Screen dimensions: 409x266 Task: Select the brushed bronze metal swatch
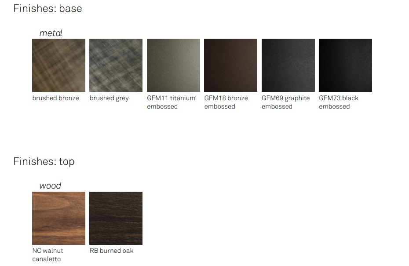[x=58, y=65]
